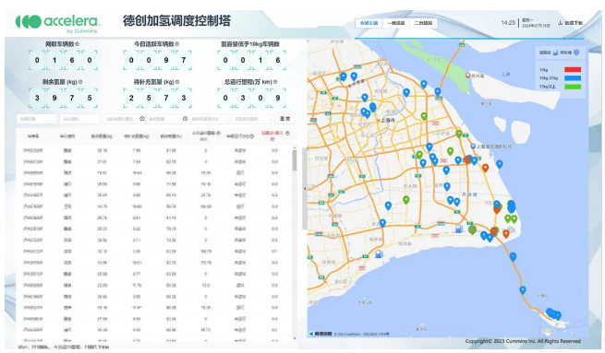Click the first vehicle filter input field
Viewport: 605px width, 353px height.
37,119
